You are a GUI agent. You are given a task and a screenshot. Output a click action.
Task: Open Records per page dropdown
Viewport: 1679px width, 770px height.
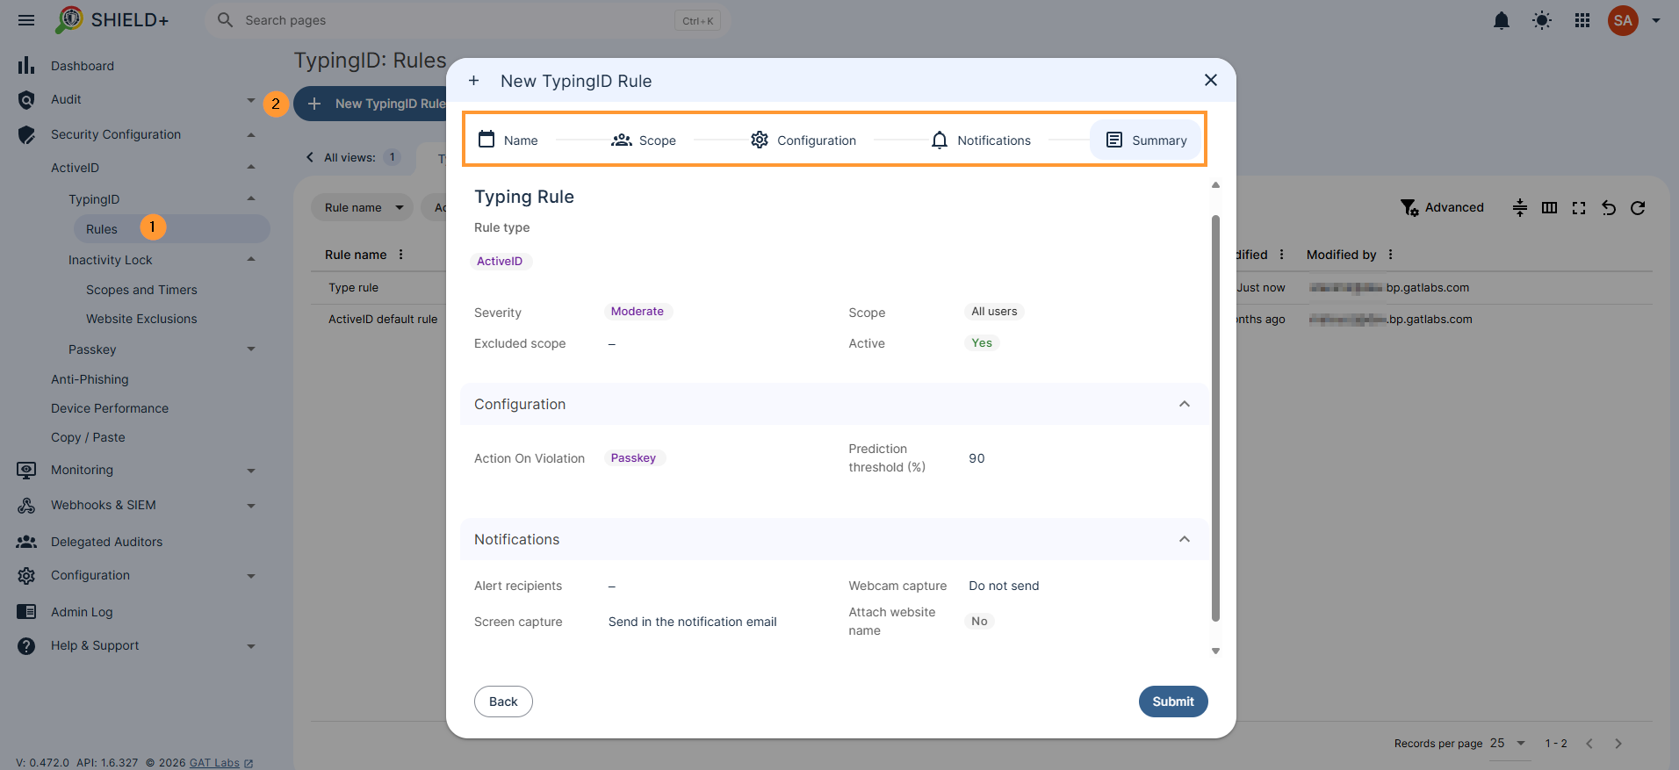(1509, 743)
